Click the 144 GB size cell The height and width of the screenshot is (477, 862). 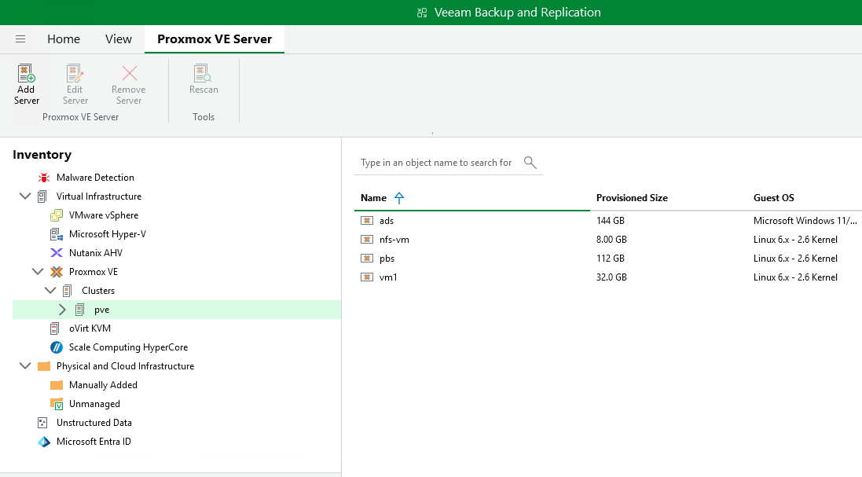pyautogui.click(x=611, y=221)
